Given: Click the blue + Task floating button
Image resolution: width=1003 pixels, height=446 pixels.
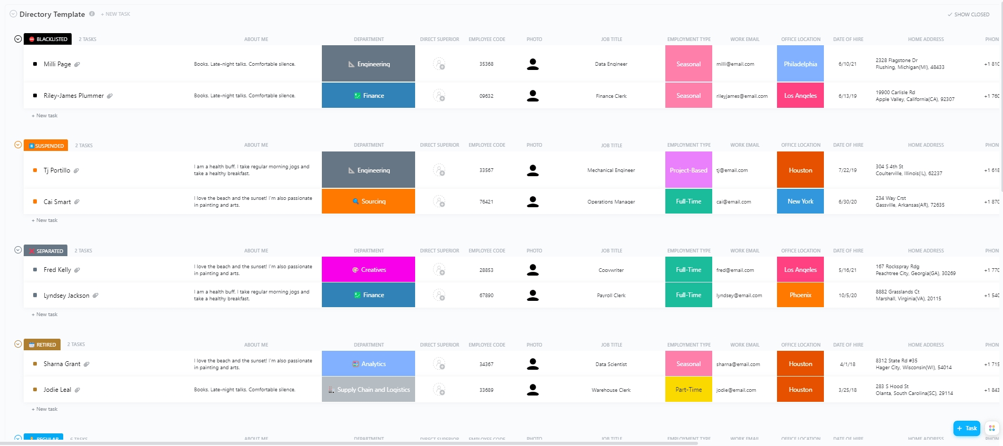Looking at the screenshot, I should [967, 428].
